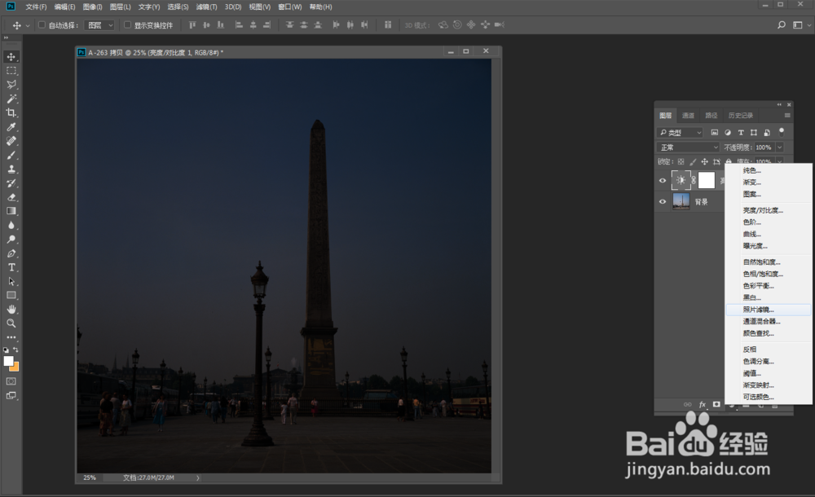Enable the Show Transform Controls checkbox

point(127,24)
